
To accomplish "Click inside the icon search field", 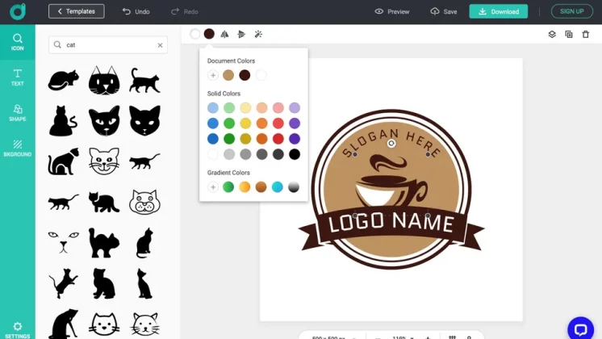I will [x=109, y=45].
